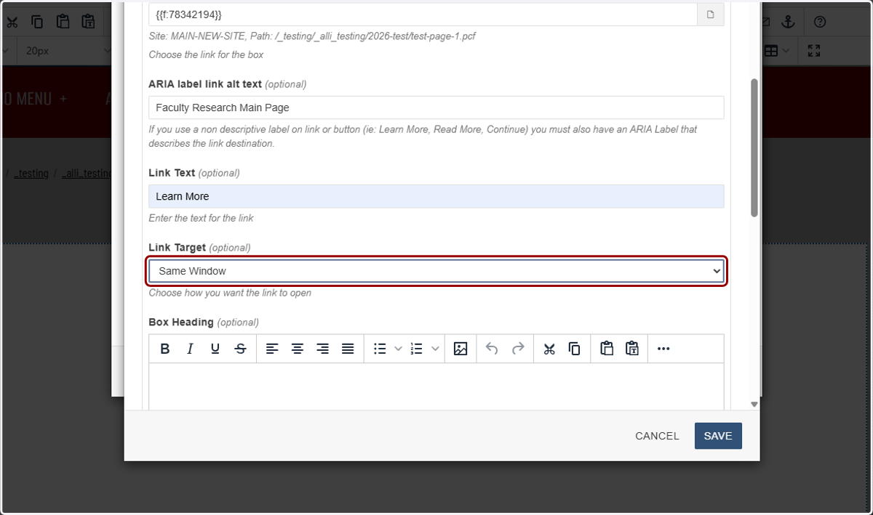
Task: Cut selection using Box Heading scissors icon
Action: (549, 349)
